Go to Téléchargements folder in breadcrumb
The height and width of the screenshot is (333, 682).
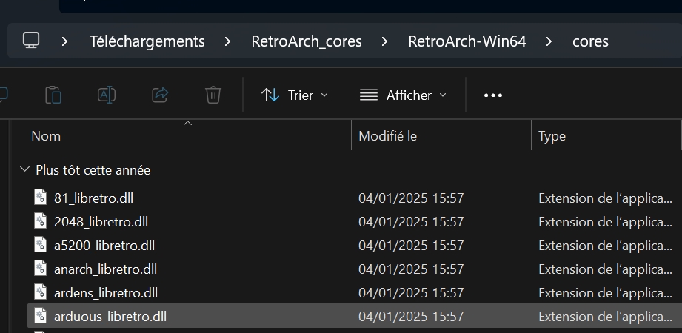[x=147, y=41]
